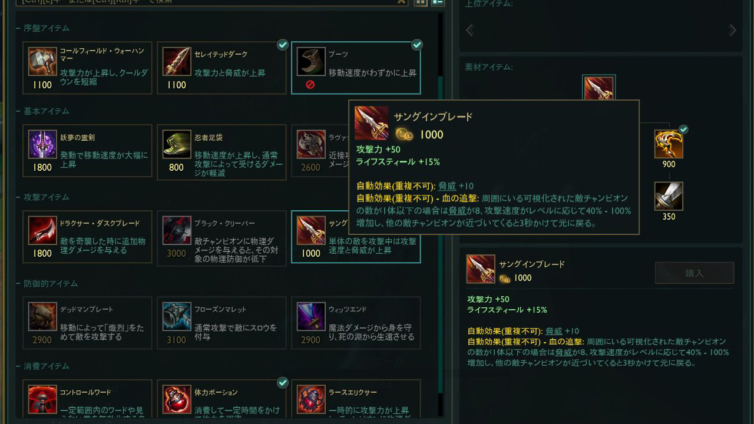Switch to the grid view icon
The height and width of the screenshot is (424, 754).
click(x=421, y=2)
